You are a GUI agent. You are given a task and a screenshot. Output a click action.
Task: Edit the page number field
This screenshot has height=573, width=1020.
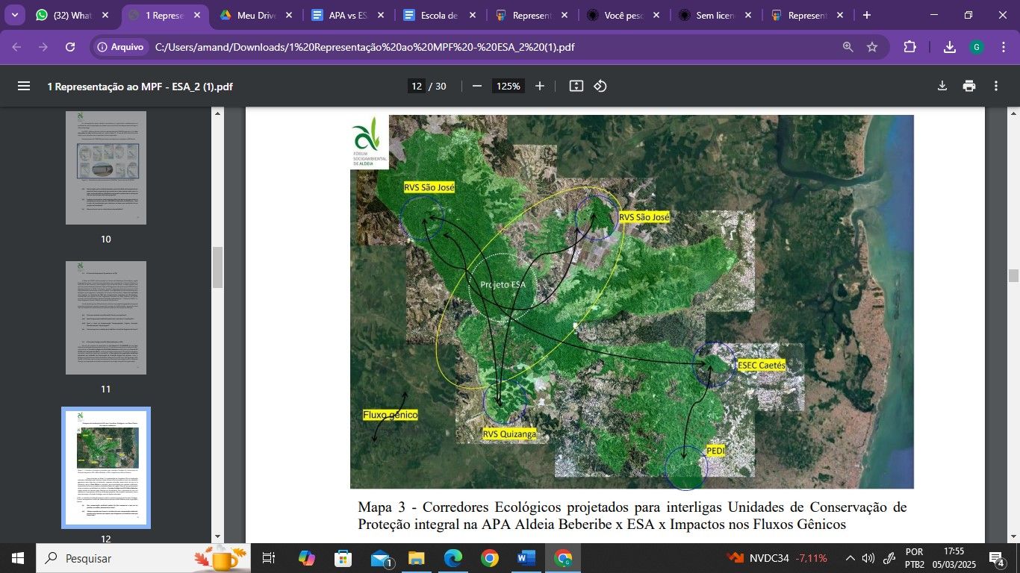(417, 86)
